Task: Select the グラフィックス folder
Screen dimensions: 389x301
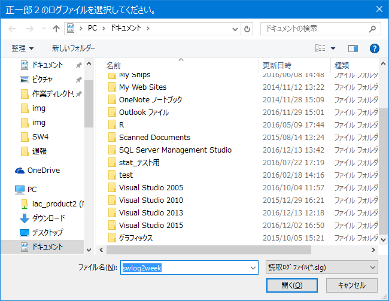Action: 136,238
